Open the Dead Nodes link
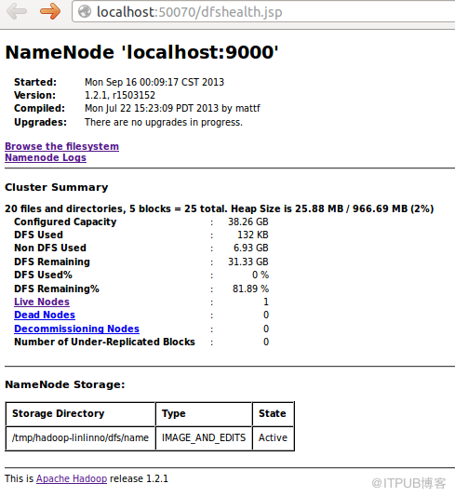Screen dimensions: 455x497 (45, 315)
